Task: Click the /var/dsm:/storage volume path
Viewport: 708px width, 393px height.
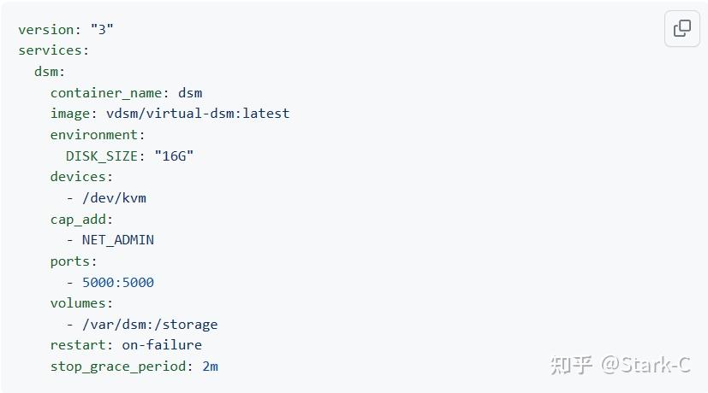Action: pos(150,325)
